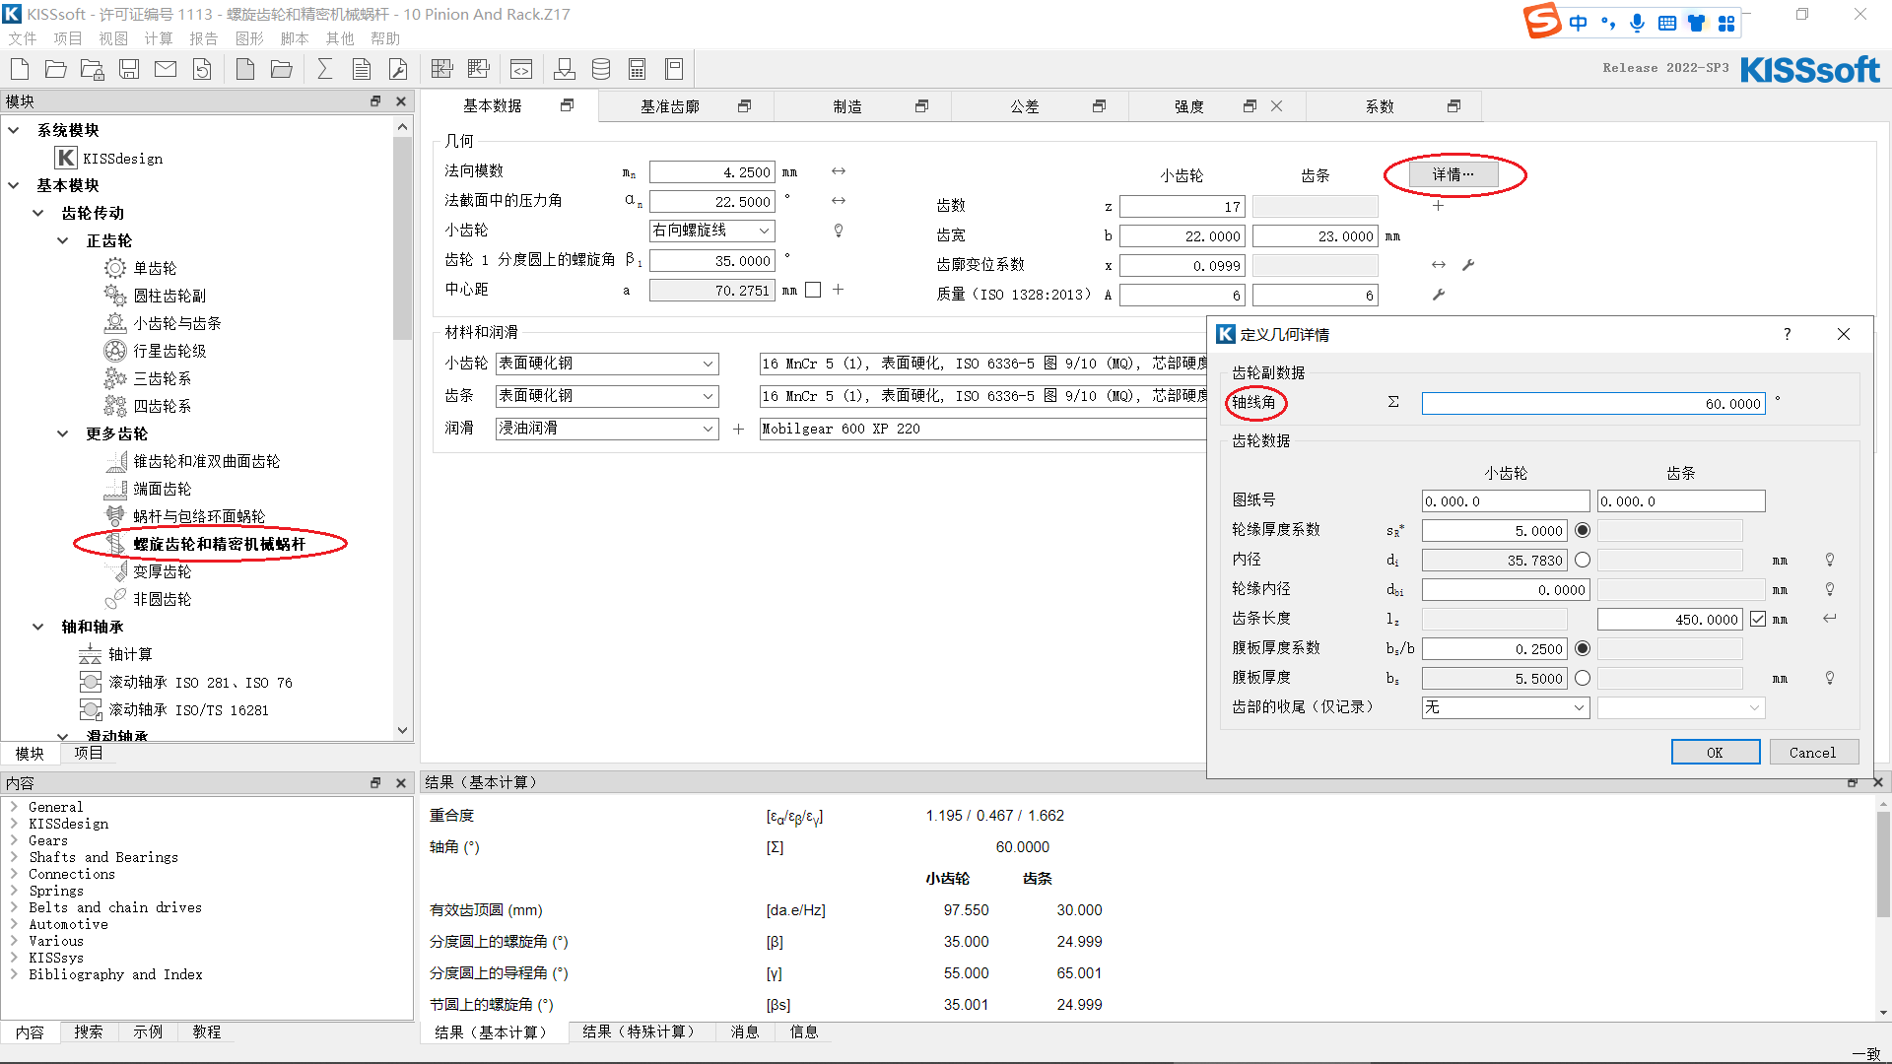Image resolution: width=1892 pixels, height=1064 pixels.
Task: Open the 示例 tab in the content panel
Action: [148, 1031]
